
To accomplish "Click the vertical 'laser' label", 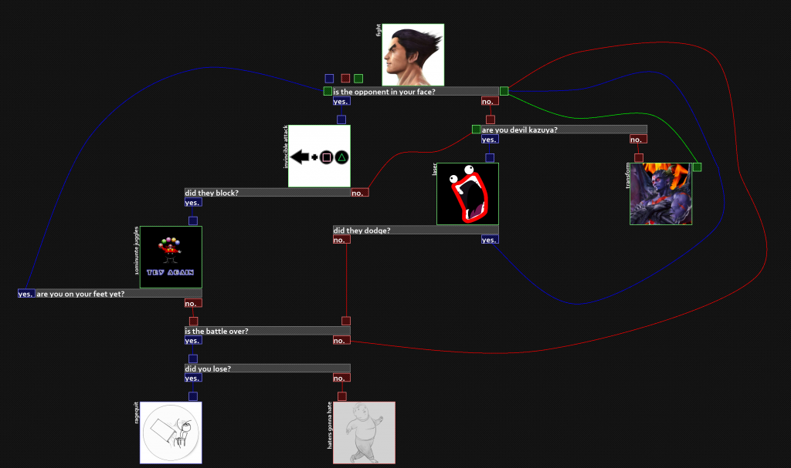I will click(434, 170).
